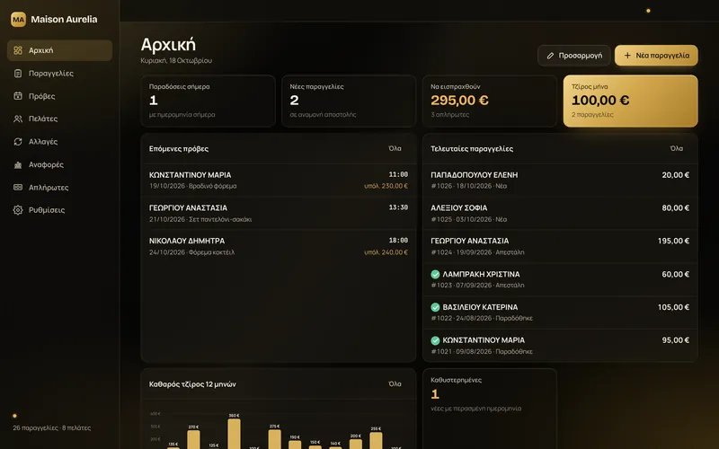This screenshot has height=449, width=719.
Task: Open Απλήρωτες in sidebar
Action: pos(59,188)
